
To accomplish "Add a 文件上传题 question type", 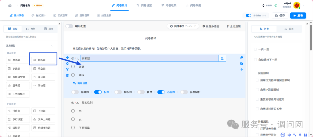I will 43,119.
